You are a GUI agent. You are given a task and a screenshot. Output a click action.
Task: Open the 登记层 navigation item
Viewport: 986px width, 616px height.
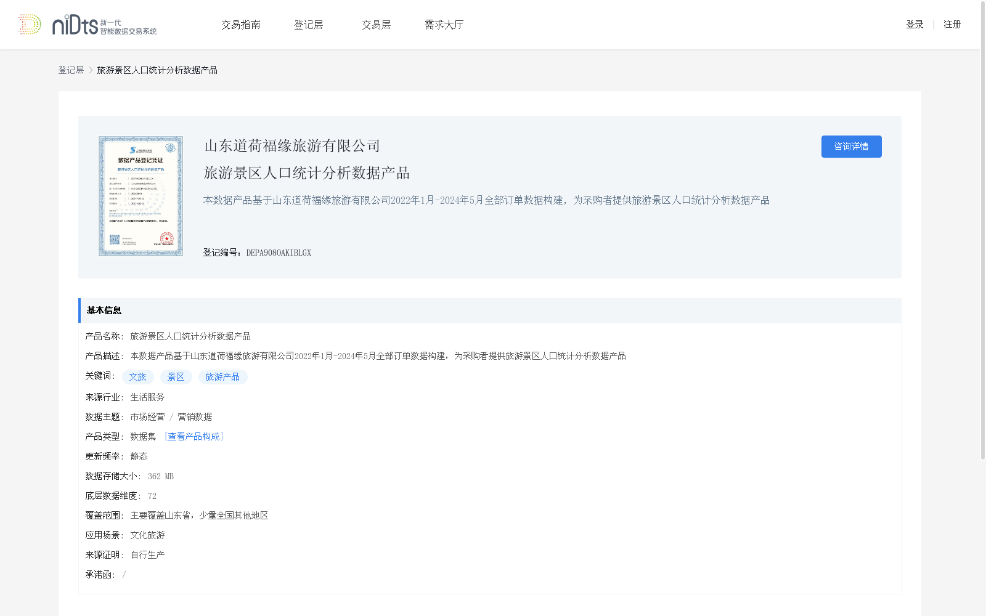pos(309,25)
